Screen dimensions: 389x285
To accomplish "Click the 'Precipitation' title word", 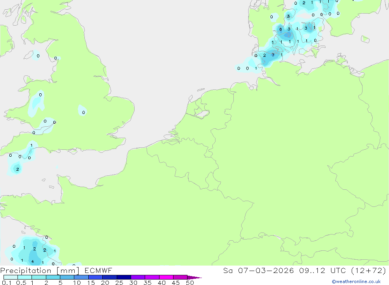I will [x=26, y=271].
